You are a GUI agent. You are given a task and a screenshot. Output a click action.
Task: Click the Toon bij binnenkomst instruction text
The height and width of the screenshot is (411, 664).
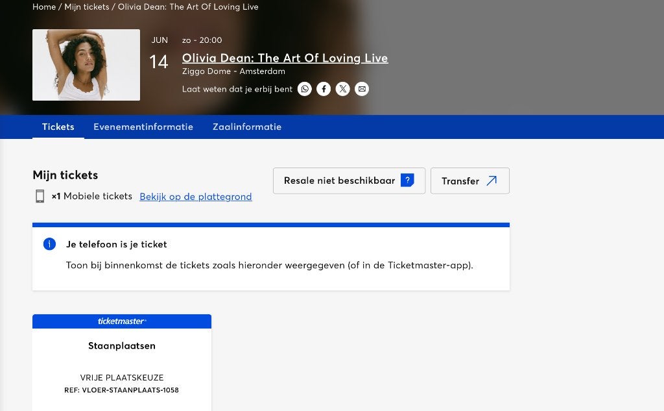click(269, 265)
